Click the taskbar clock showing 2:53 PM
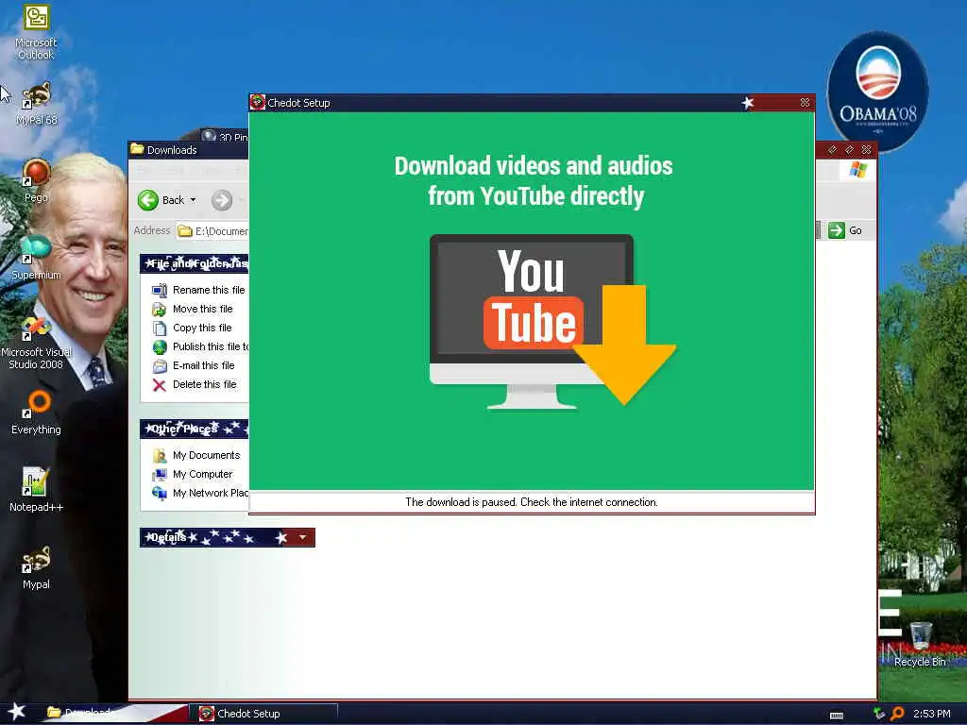 coord(932,714)
